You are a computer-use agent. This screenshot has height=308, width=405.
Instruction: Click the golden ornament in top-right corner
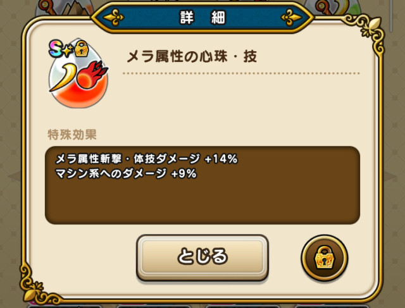[x=366, y=31]
